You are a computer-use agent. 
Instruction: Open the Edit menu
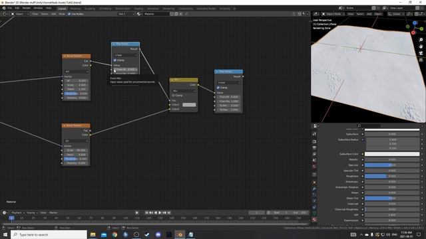click(x=17, y=8)
